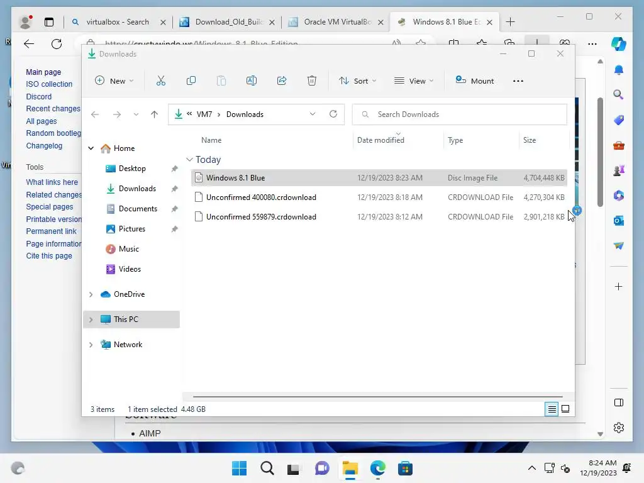644x483 pixels.
Task: Open the Edge tab actions menu icon
Action: 49,22
